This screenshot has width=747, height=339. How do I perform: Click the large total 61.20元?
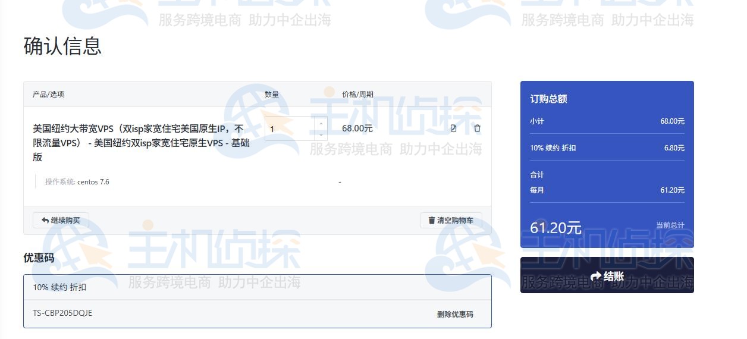pos(555,228)
